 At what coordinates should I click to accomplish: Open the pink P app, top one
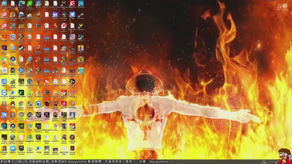click(x=4, y=15)
